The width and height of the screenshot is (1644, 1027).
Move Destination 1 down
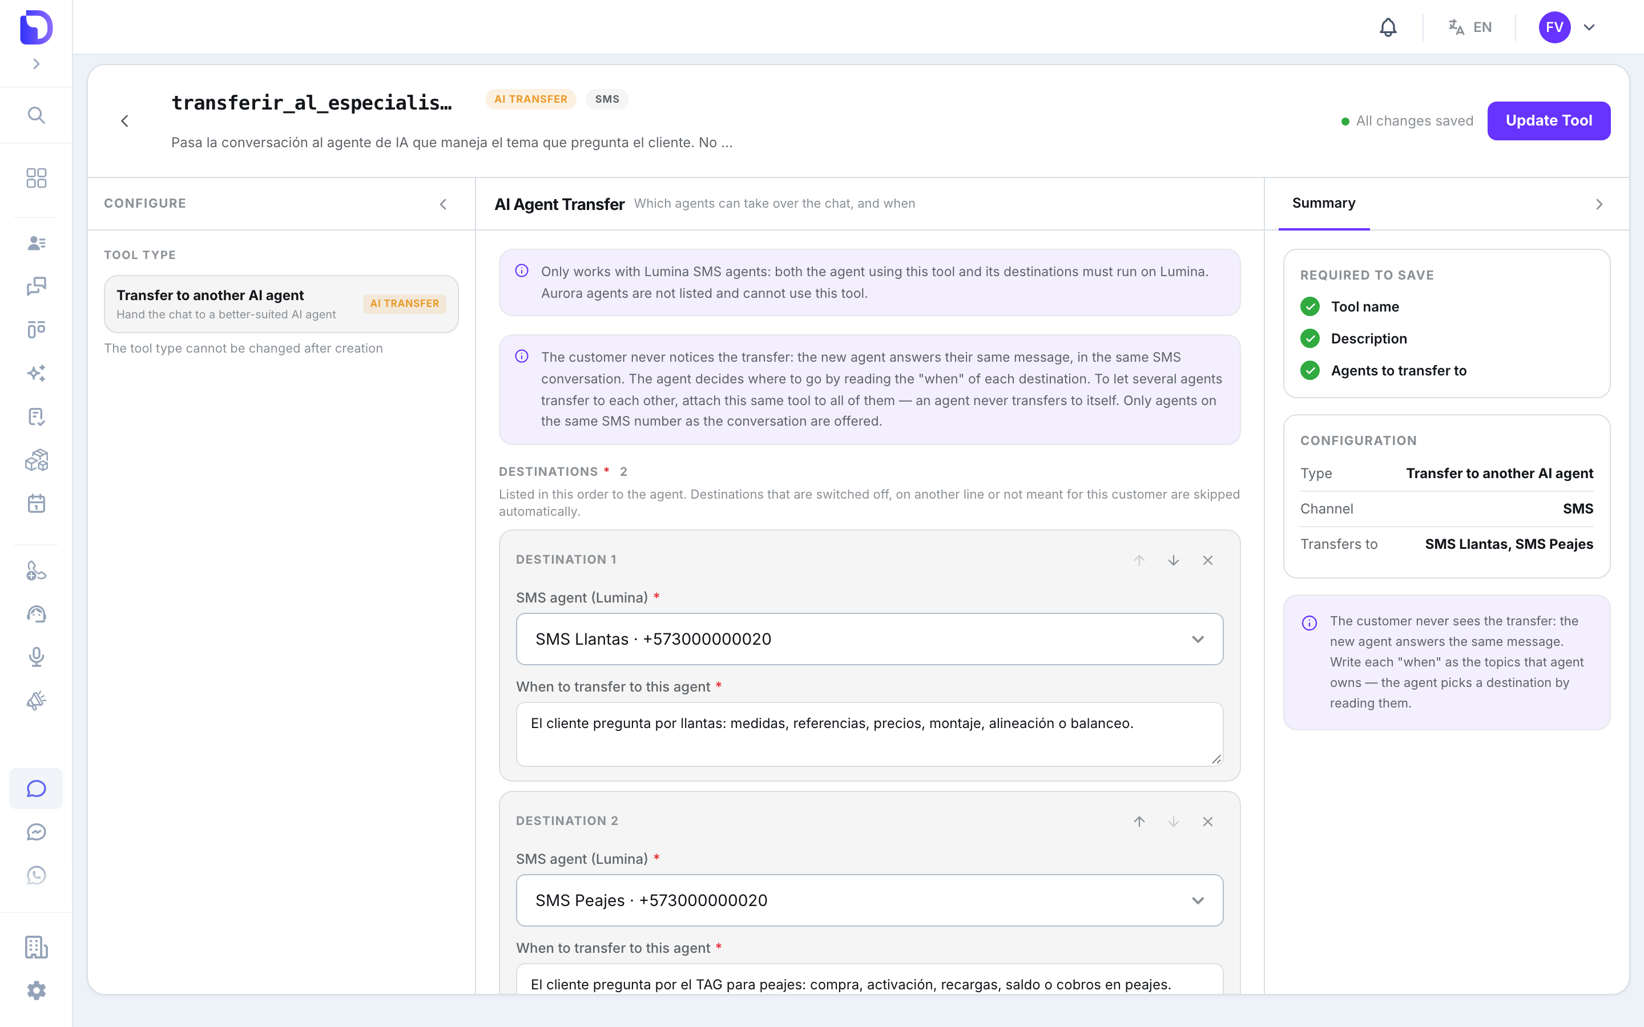tap(1173, 560)
